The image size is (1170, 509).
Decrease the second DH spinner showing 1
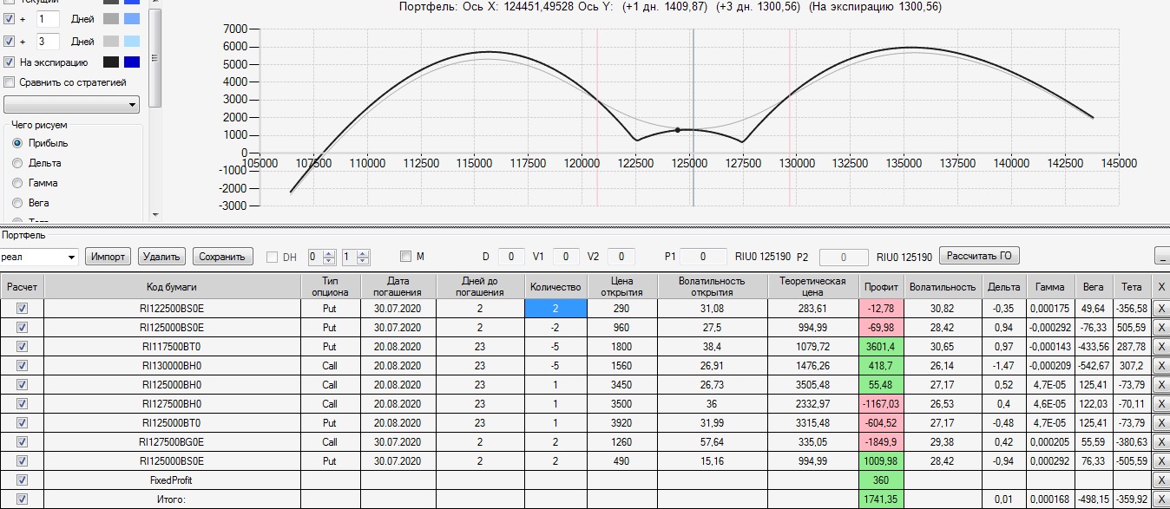pos(363,261)
